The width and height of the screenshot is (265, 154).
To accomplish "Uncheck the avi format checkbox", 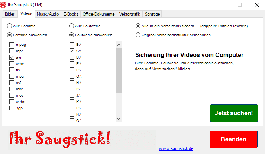I will pos(12,57).
